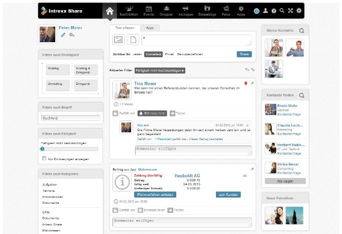This screenshot has width=342, height=234.
Task: Open the help question mark icon
Action: [274, 11]
